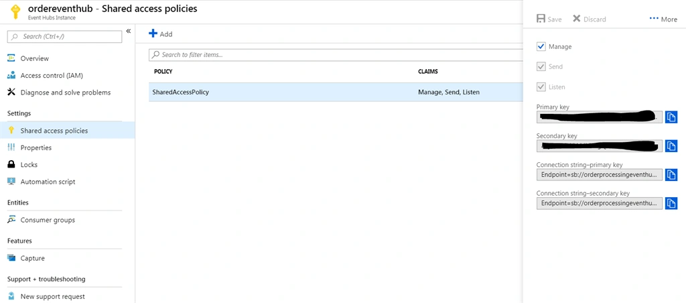The height and width of the screenshot is (303, 686).
Task: Toggle the Listen checkbox
Action: pos(541,86)
